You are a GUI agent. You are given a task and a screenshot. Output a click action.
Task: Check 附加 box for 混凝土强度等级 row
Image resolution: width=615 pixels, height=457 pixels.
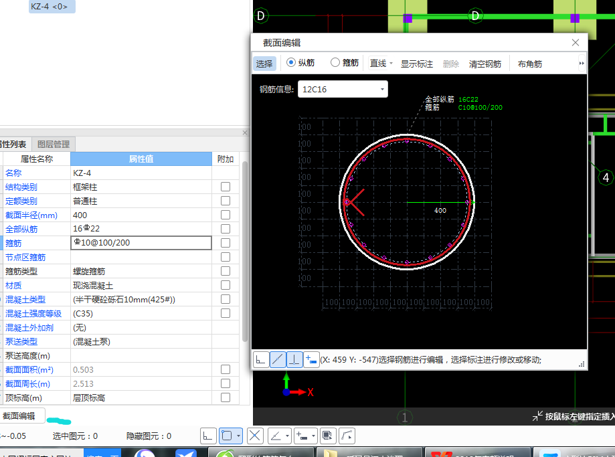(226, 313)
